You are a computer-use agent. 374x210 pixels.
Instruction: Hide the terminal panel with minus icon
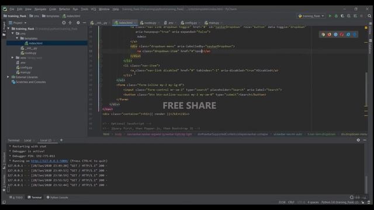point(365,140)
